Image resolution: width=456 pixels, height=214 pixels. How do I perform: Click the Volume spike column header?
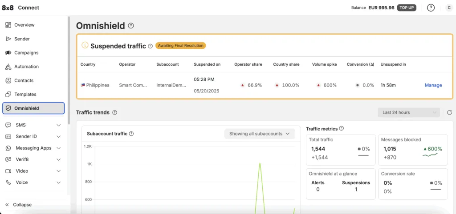click(x=325, y=64)
